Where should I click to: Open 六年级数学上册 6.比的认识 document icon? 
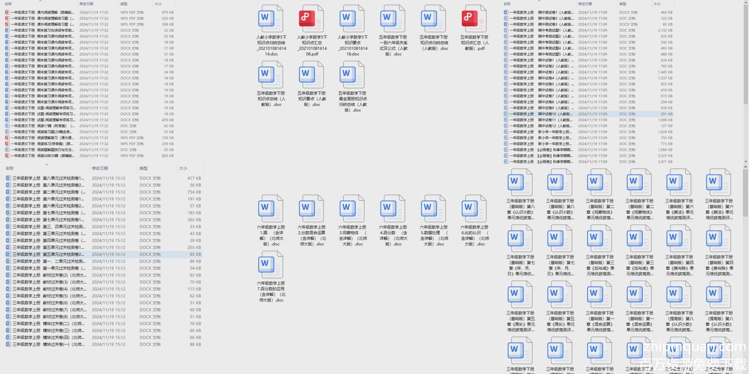(x=474, y=208)
